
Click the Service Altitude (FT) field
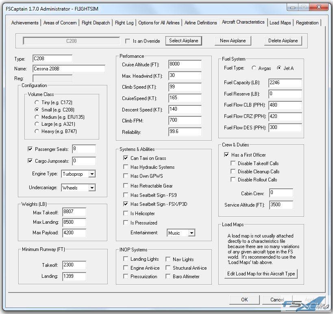pos(281,205)
